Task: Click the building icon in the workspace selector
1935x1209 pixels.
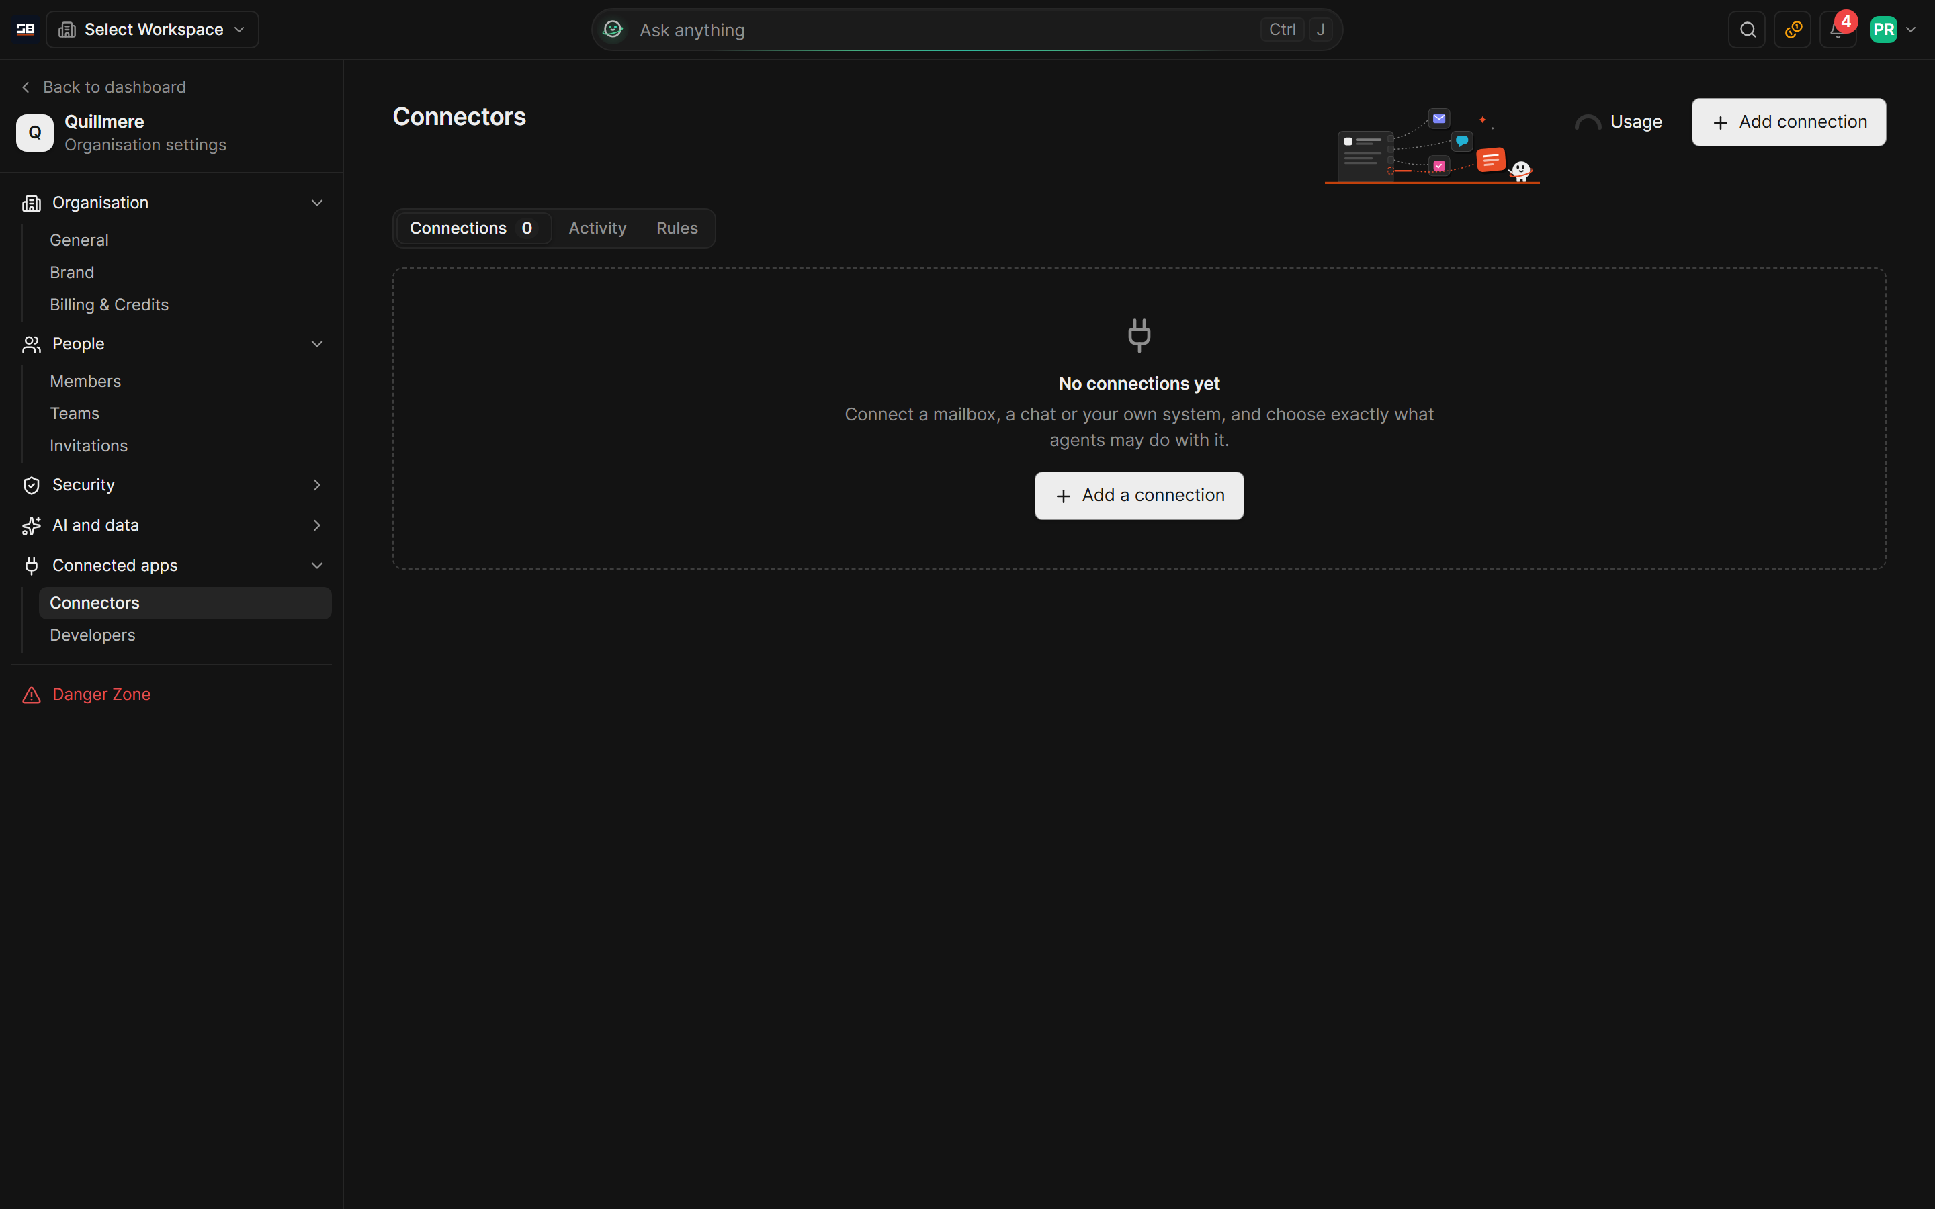Action: 67,30
